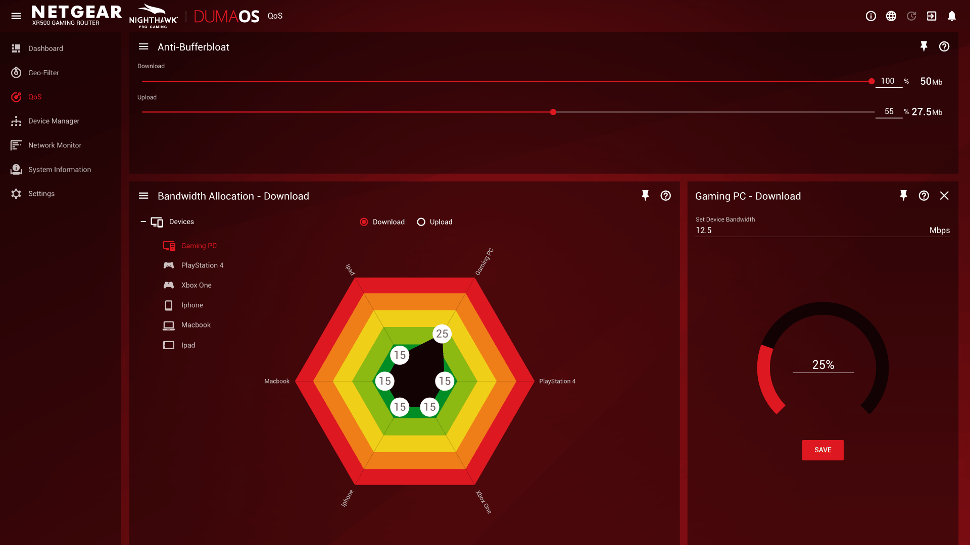The image size is (970, 545).
Task: Click the SAVE button
Action: coord(822,450)
